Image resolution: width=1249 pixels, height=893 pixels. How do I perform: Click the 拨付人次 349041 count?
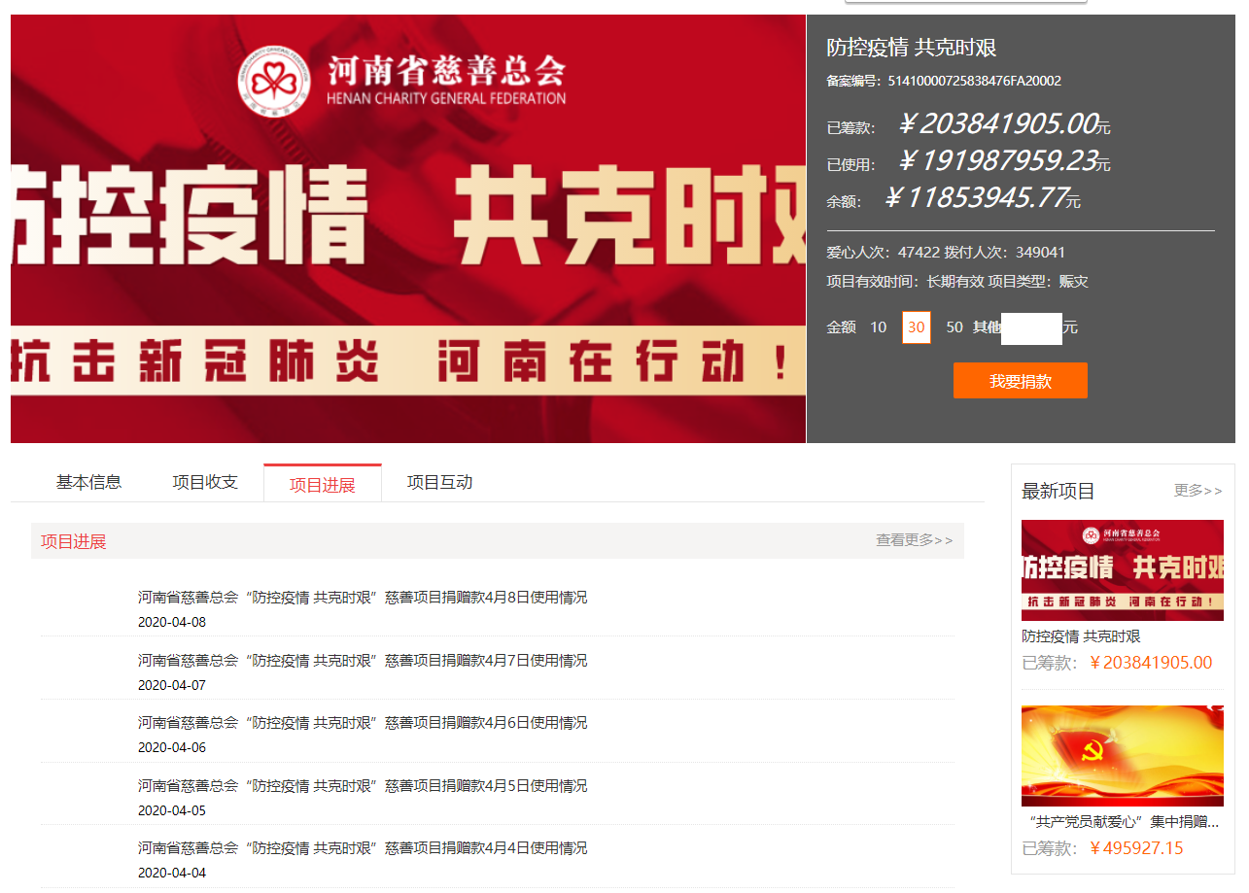pos(1005,252)
